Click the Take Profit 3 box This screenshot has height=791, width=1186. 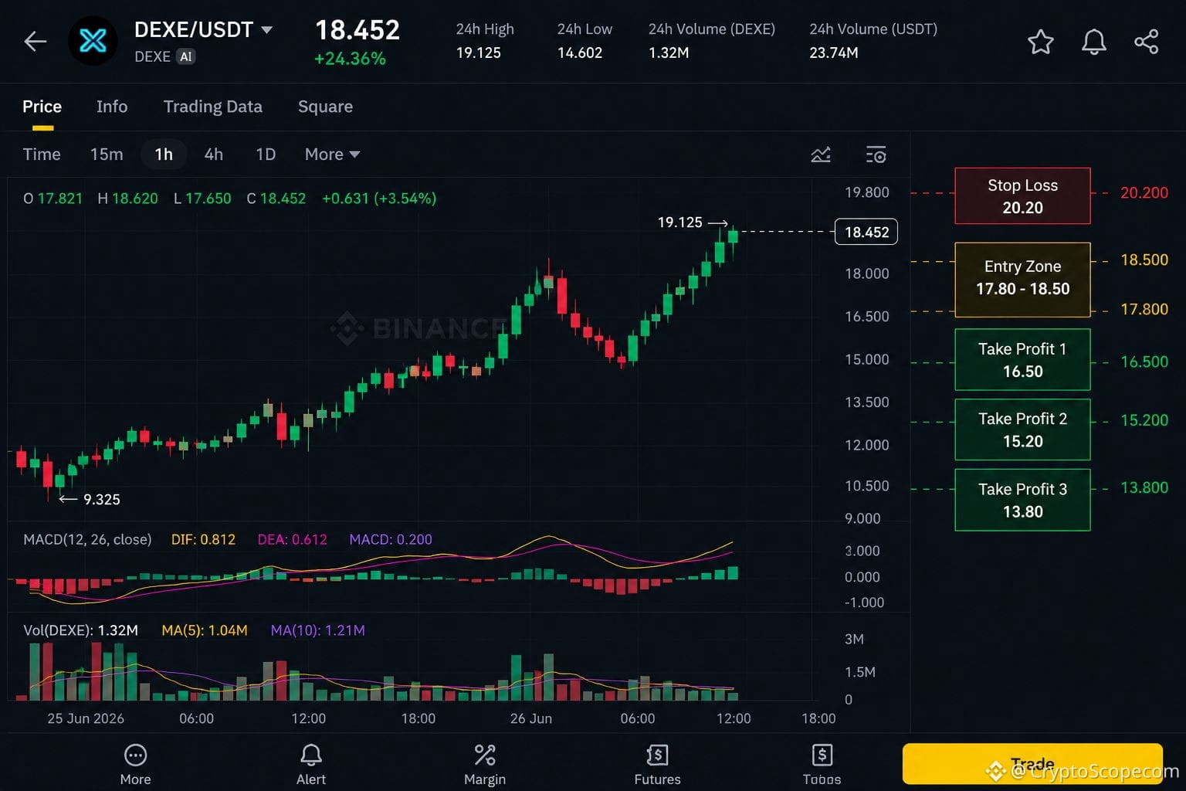1022,500
